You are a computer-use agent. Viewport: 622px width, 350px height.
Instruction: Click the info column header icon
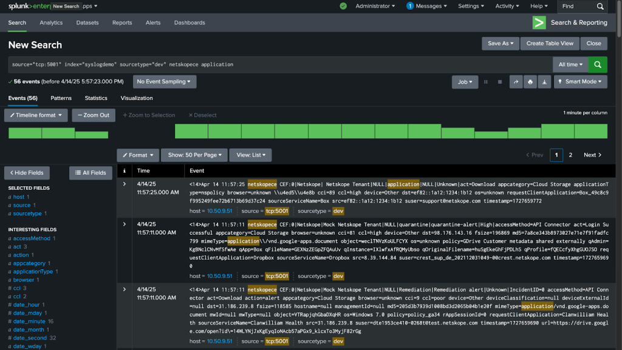click(124, 170)
